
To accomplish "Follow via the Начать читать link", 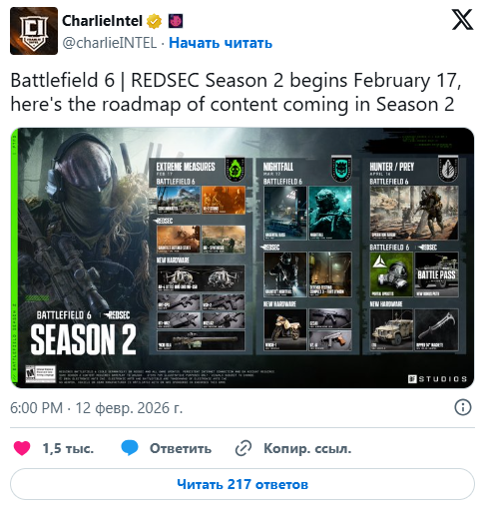I will click(221, 43).
